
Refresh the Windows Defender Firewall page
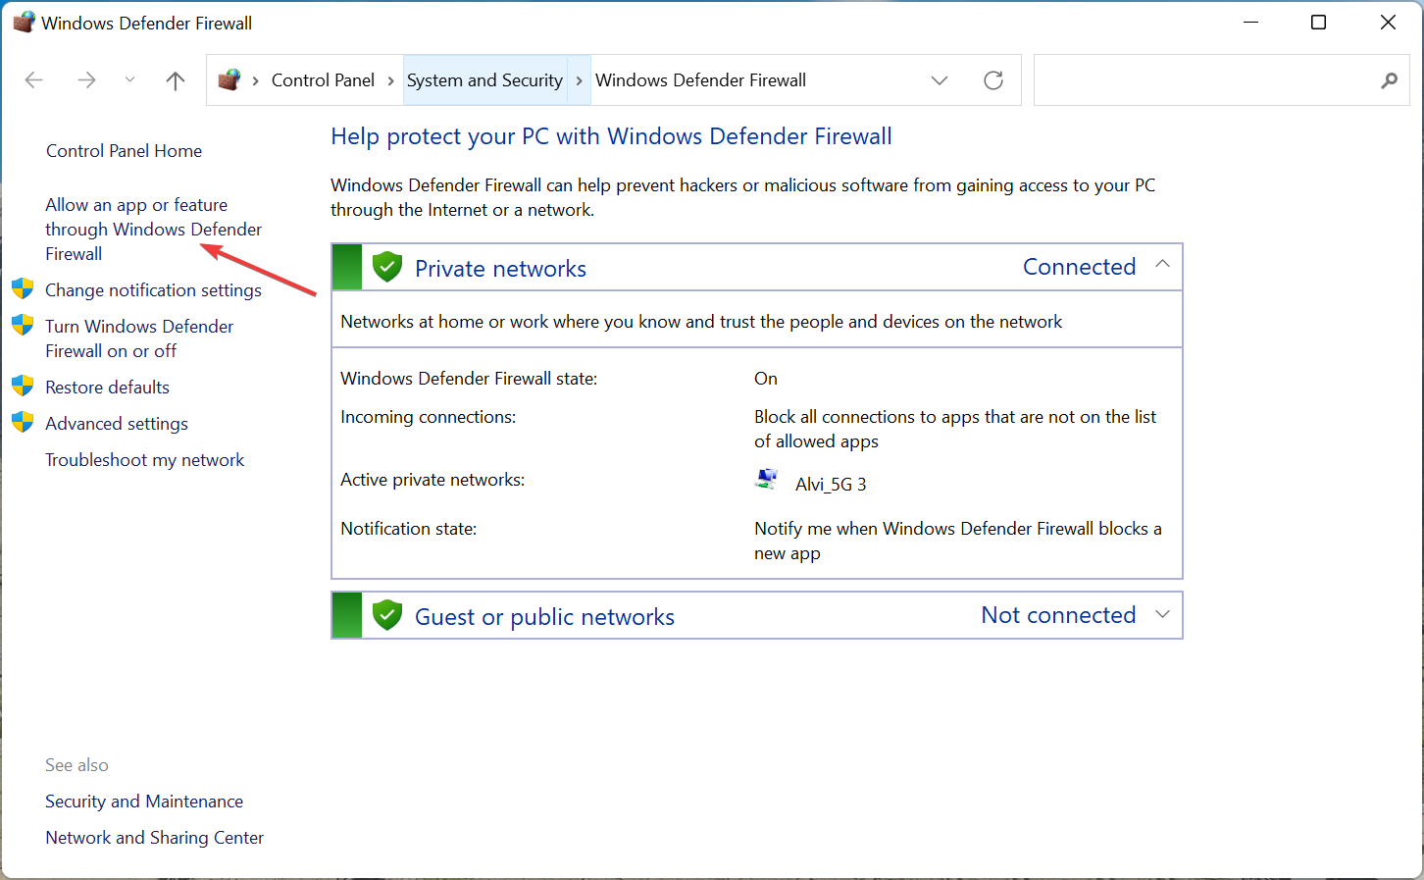coord(993,80)
